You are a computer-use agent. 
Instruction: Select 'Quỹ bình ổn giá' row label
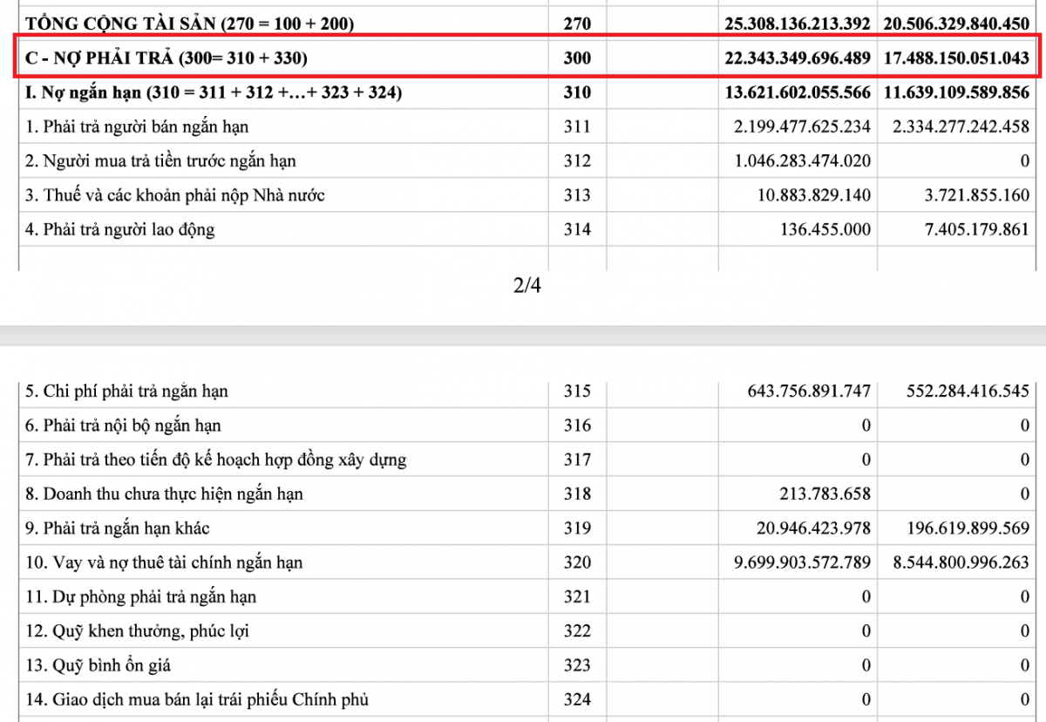pyautogui.click(x=98, y=665)
